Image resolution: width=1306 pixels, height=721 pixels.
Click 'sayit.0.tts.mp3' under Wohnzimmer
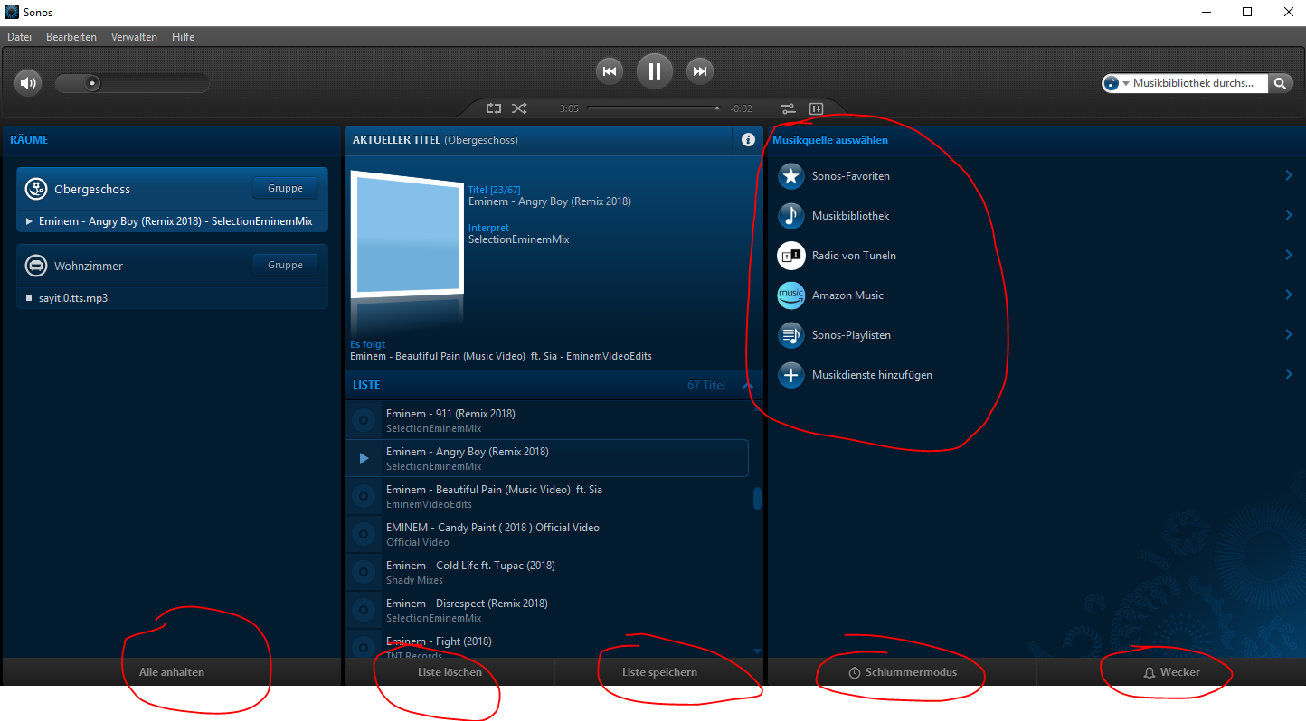[73, 297]
